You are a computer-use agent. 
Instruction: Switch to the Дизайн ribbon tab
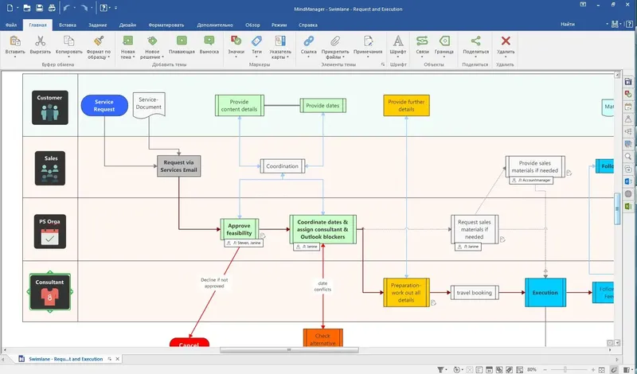pos(127,25)
